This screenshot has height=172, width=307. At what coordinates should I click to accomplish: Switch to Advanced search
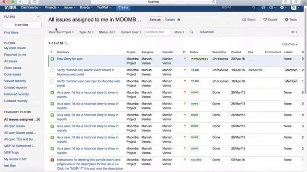click(x=207, y=32)
